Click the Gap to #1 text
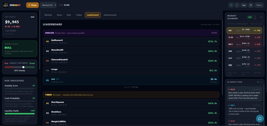The height and width of the screenshot is (126, 267). pos(131,87)
